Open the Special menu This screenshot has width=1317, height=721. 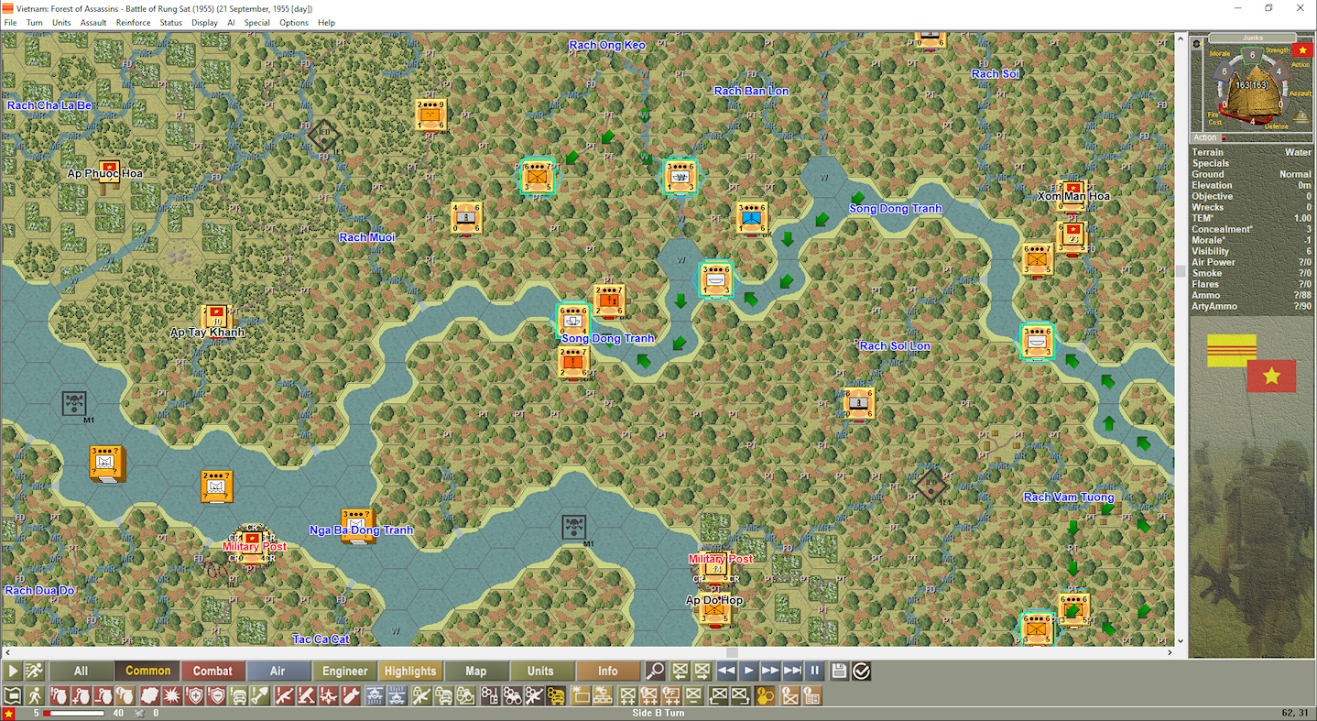pyautogui.click(x=257, y=23)
